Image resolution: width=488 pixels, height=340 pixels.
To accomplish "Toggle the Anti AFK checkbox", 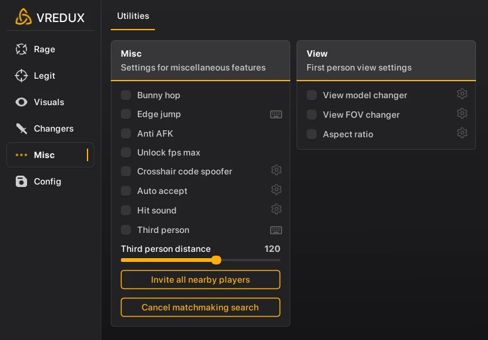I will click(x=126, y=133).
